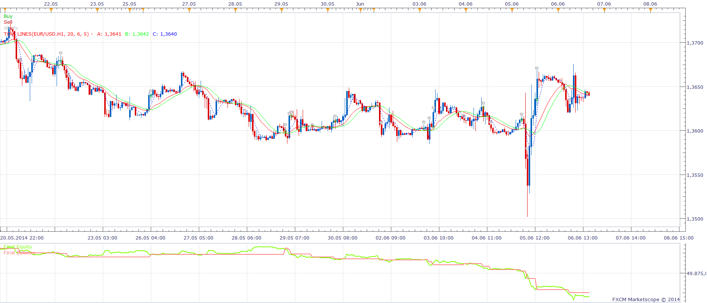Click the 22.05 date label on top axis
The width and height of the screenshot is (707, 303).
click(51, 4)
